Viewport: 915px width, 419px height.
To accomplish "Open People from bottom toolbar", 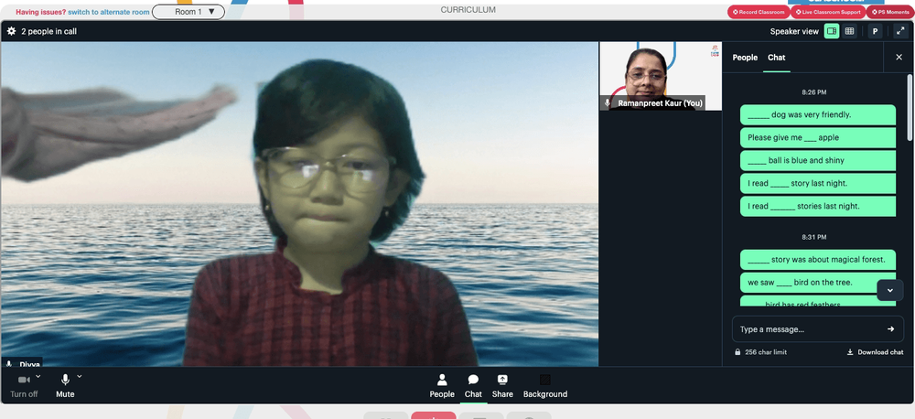I will point(442,386).
